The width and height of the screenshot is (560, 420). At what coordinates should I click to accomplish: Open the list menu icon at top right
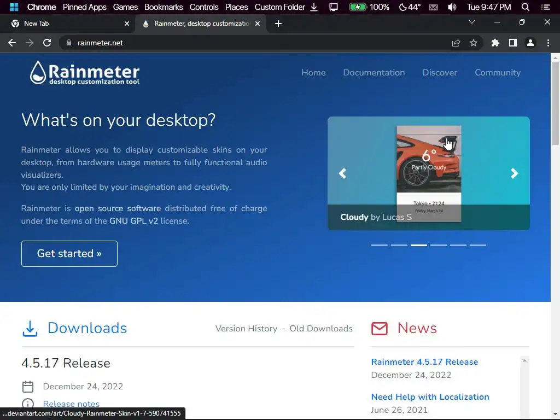545,7
